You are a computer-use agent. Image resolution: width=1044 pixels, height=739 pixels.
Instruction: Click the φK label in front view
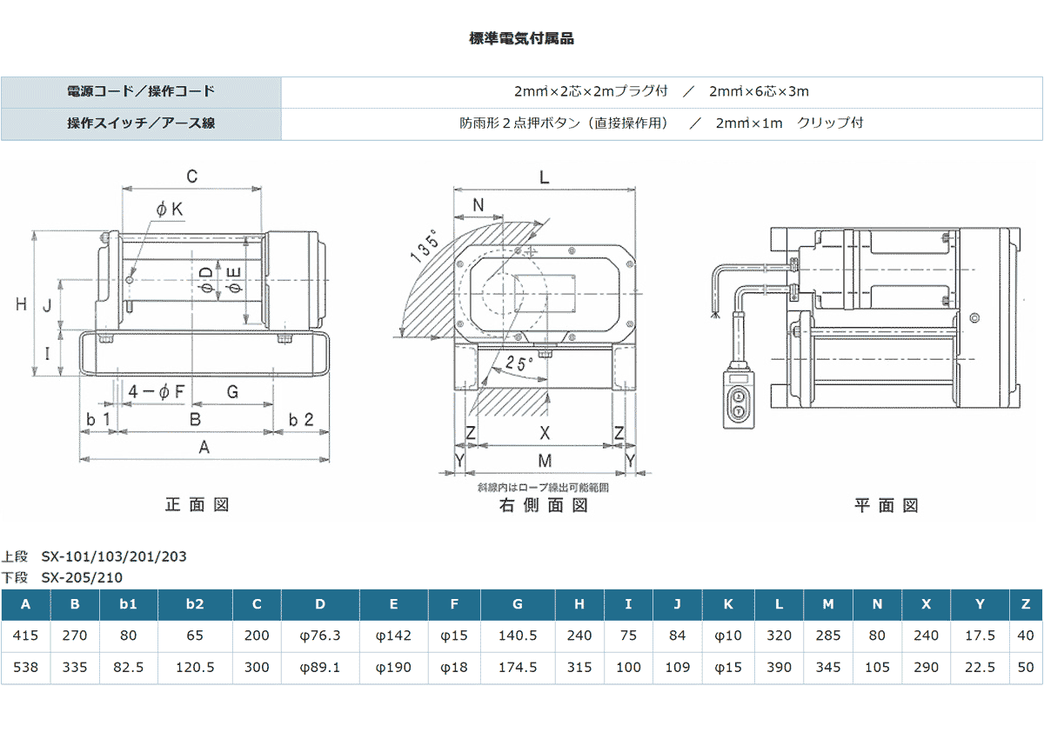(168, 209)
